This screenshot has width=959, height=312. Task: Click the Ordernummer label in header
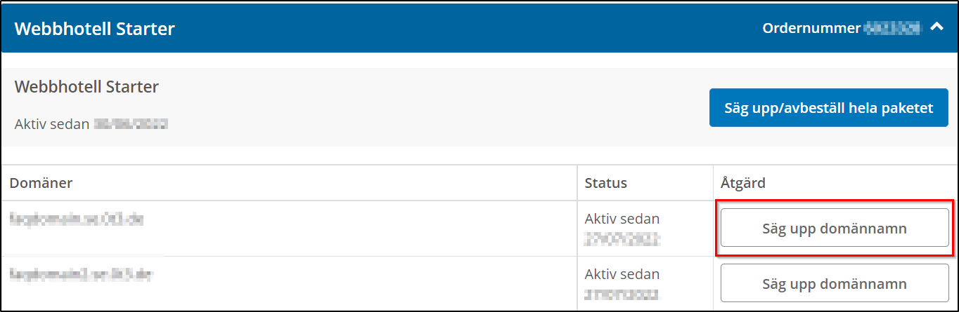pyautogui.click(x=811, y=28)
